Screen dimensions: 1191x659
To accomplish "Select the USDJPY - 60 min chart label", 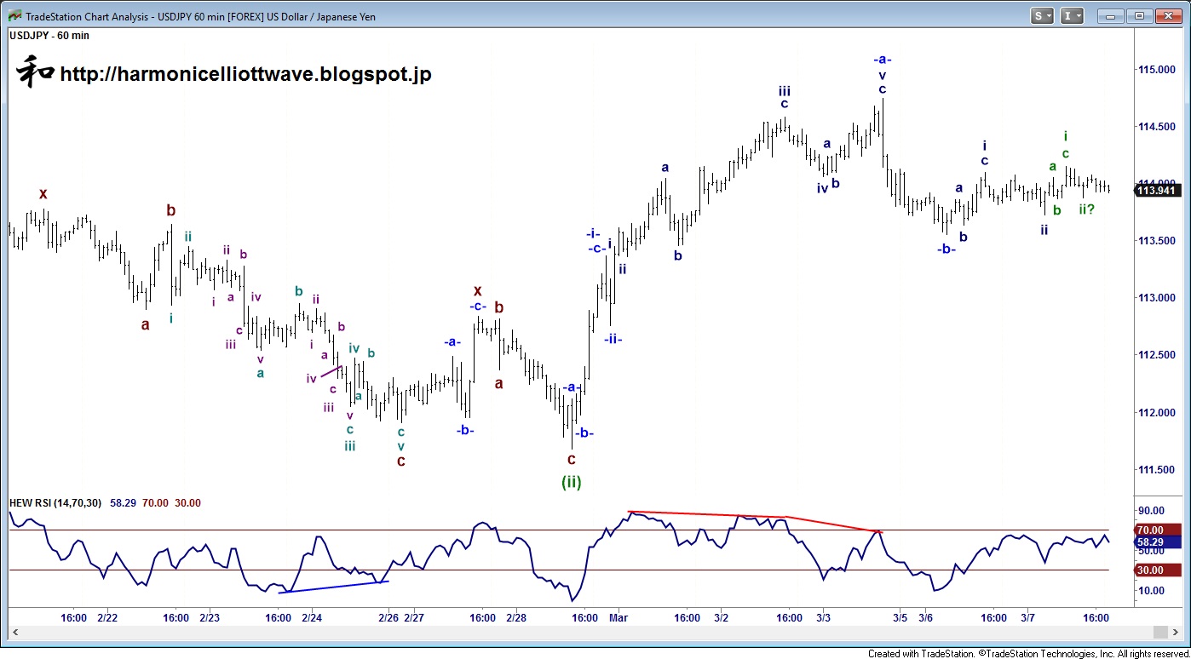I will click(49, 36).
